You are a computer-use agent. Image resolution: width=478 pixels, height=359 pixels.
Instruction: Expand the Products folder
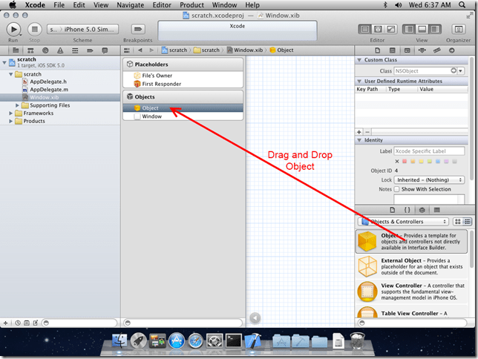click(11, 121)
